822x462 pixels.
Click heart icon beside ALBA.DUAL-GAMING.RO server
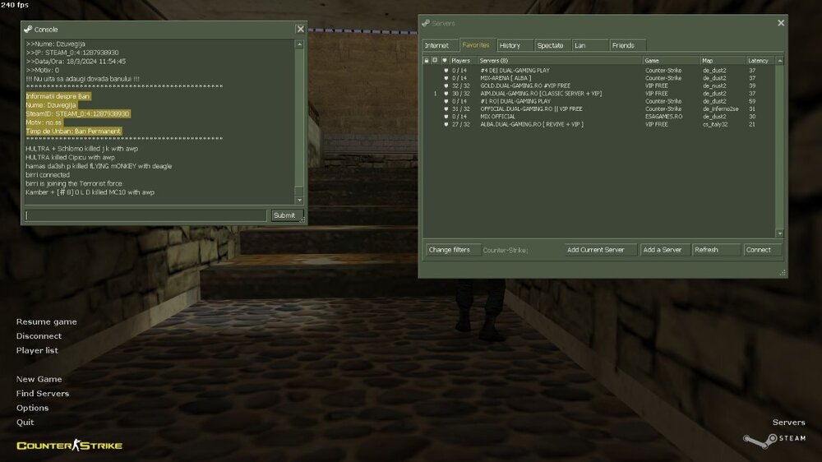[x=446, y=124]
